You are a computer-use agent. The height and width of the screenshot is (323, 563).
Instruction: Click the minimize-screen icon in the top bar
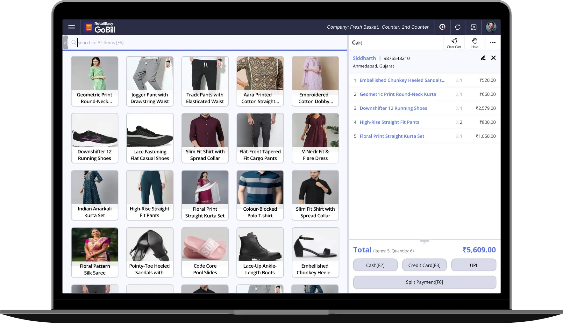(474, 27)
